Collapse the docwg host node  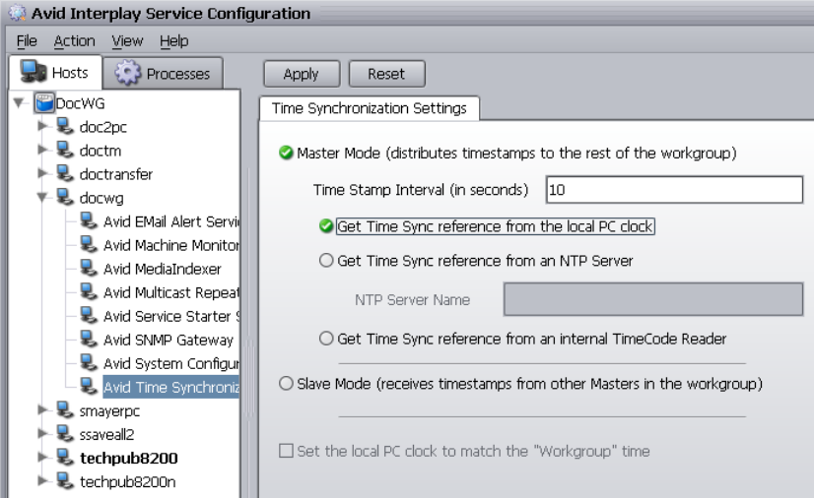[42, 198]
